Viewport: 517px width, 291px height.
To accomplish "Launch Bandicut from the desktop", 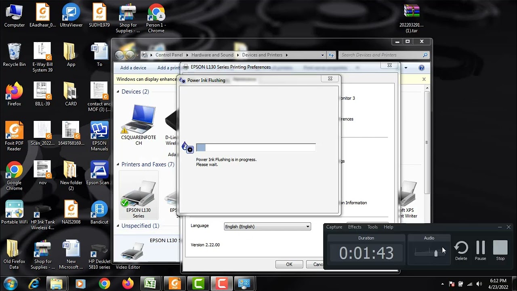I will click(x=99, y=212).
